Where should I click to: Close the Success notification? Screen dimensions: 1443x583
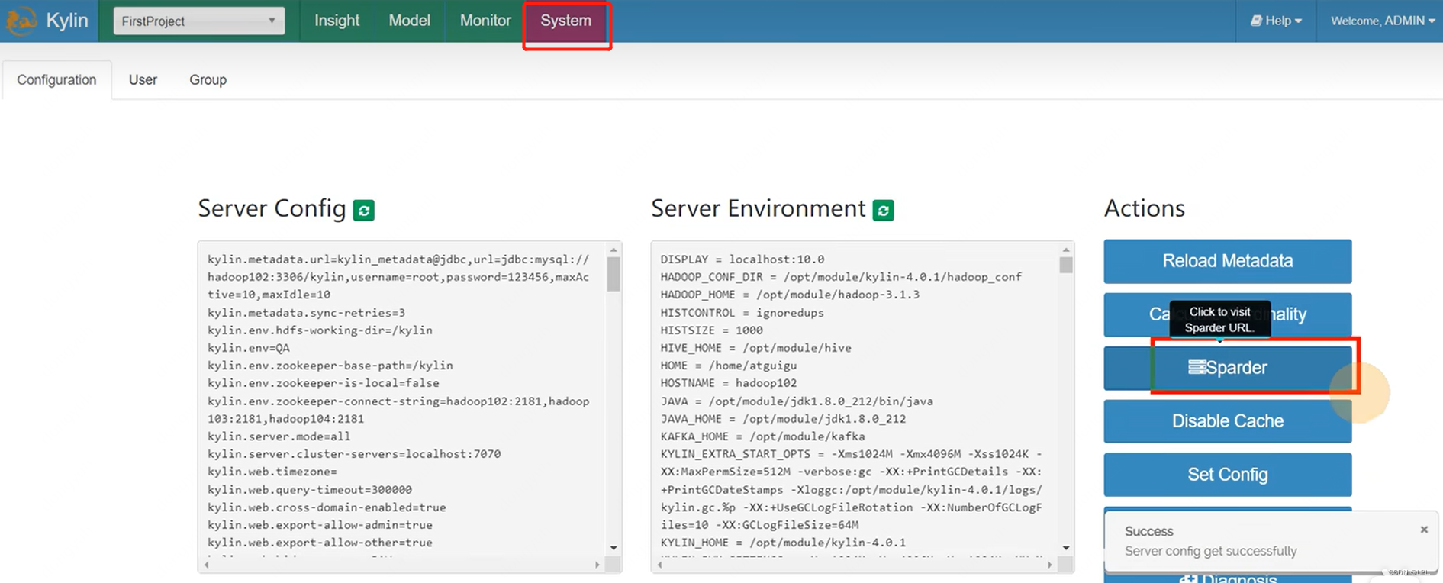(1424, 530)
